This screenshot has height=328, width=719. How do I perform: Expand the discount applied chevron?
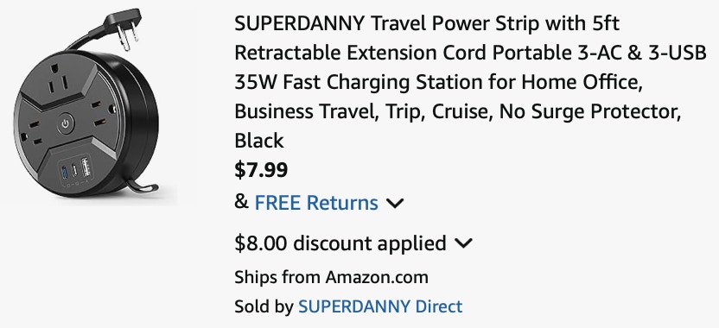tap(463, 243)
